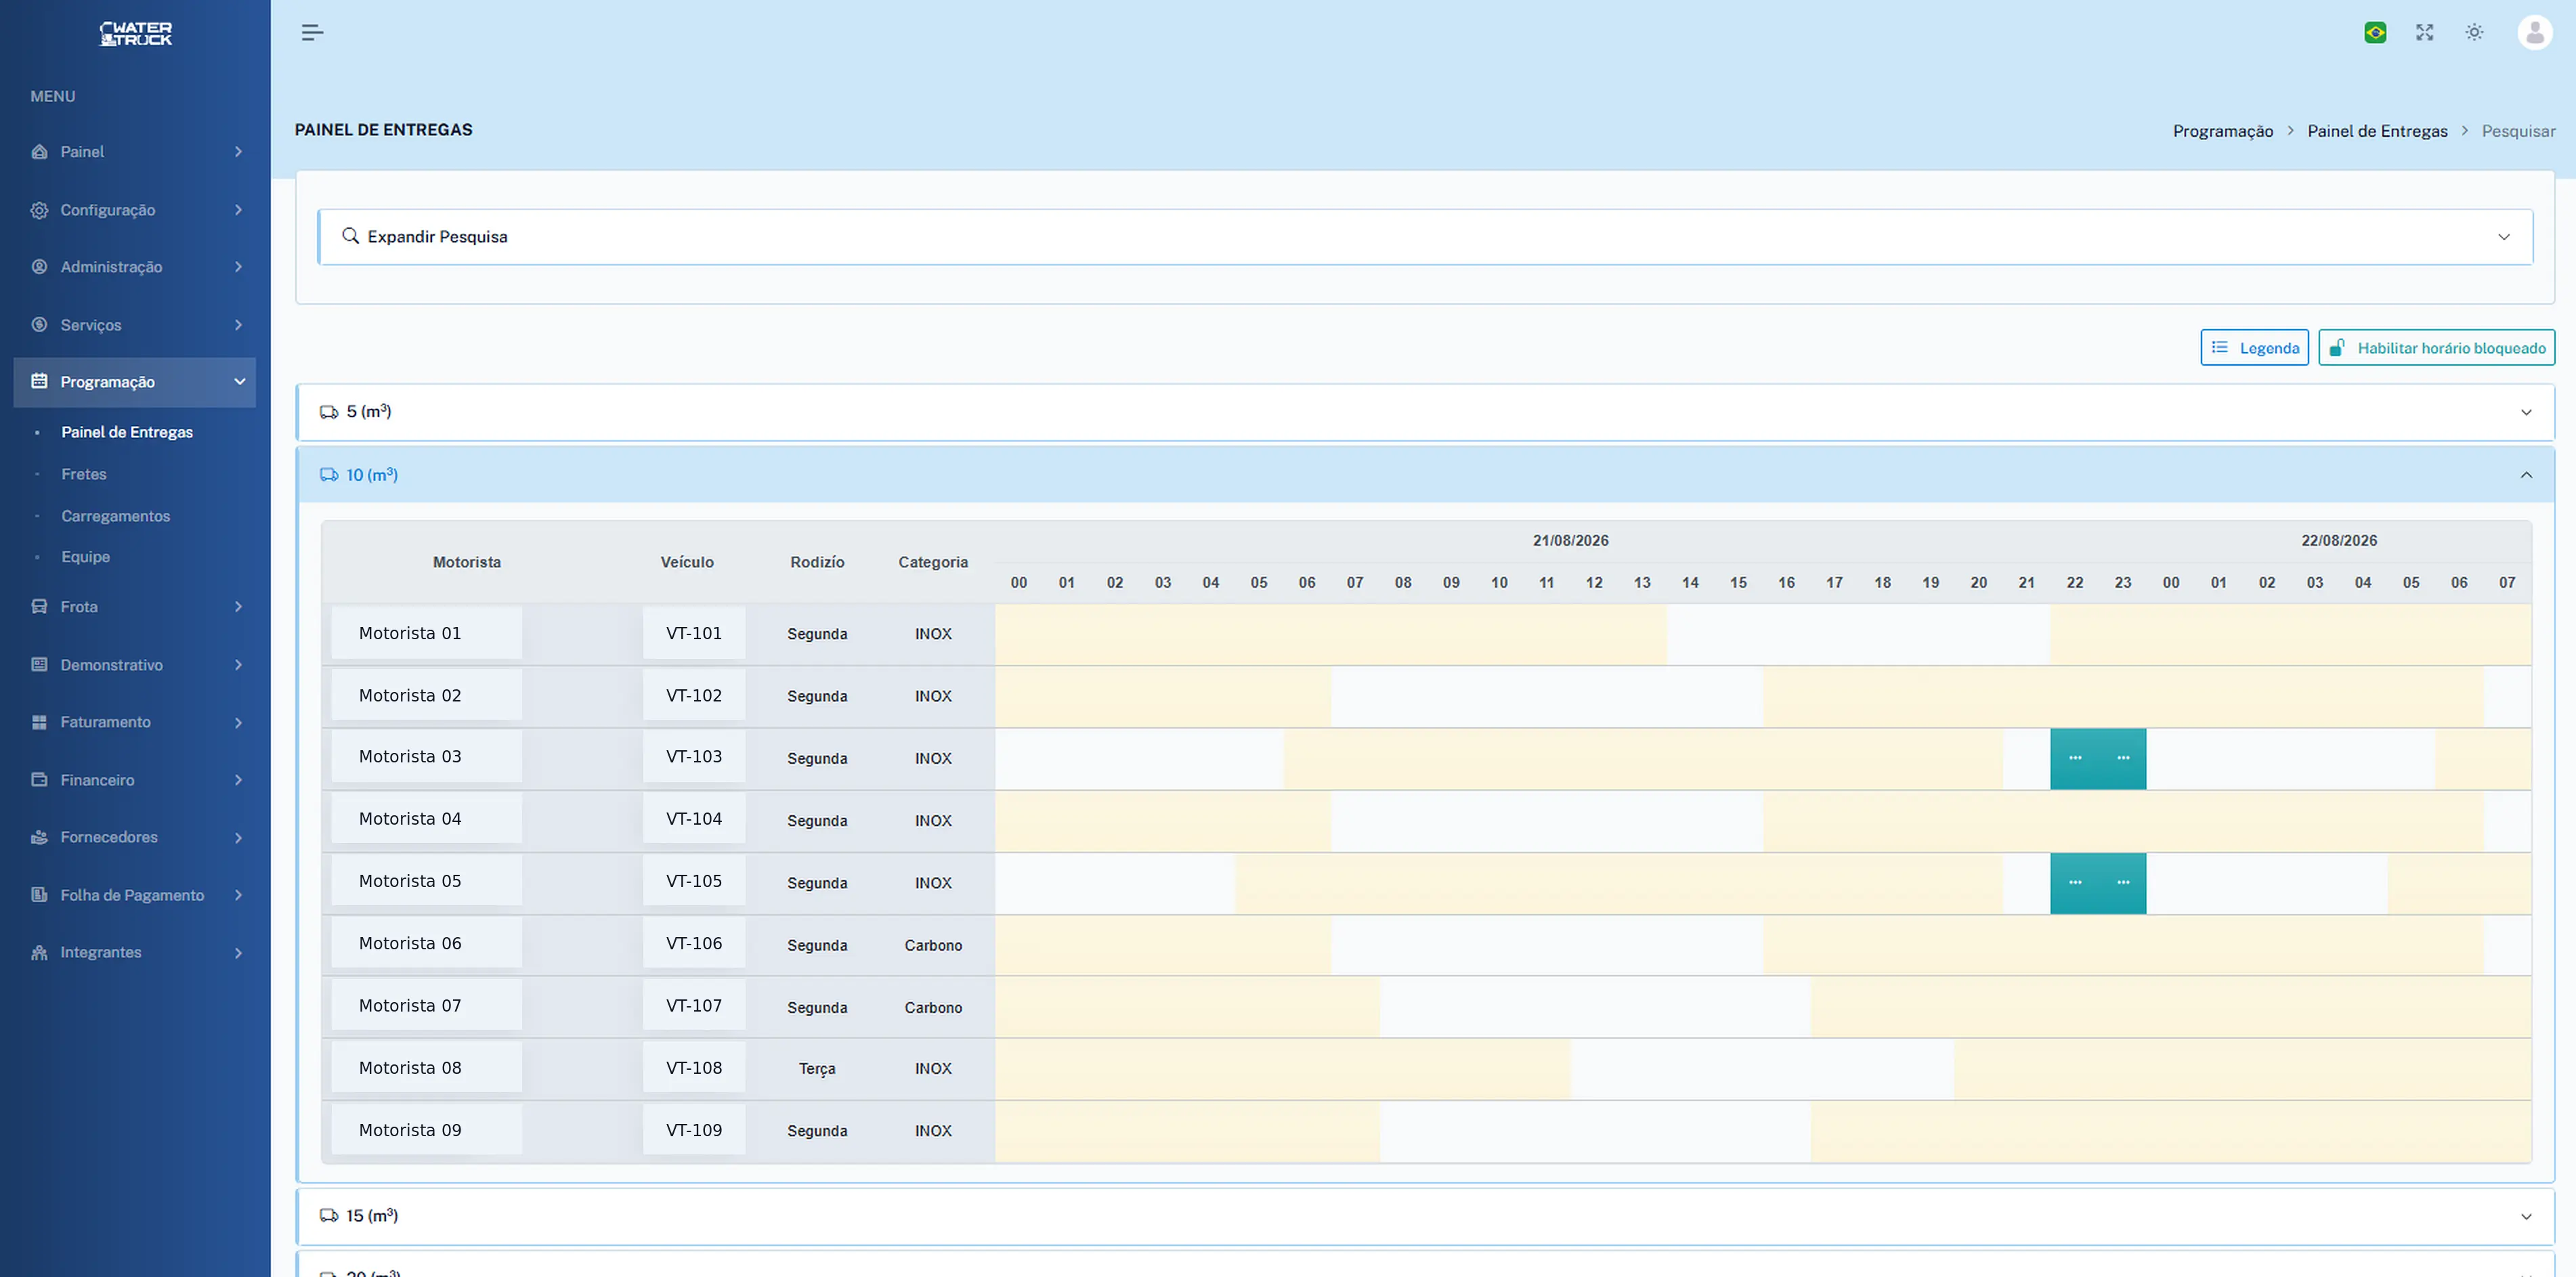This screenshot has width=2576, height=1277.
Task: Select Equipe submenu item
Action: [x=86, y=557]
